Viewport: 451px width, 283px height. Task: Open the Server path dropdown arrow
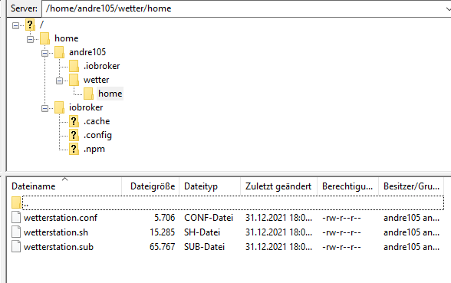click(x=448, y=9)
